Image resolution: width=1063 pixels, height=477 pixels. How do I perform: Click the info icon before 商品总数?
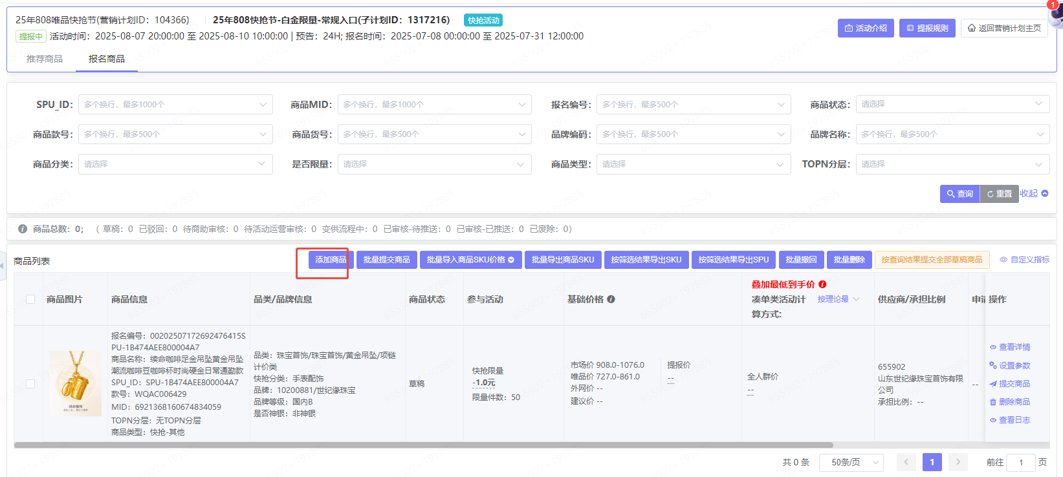pos(23,229)
